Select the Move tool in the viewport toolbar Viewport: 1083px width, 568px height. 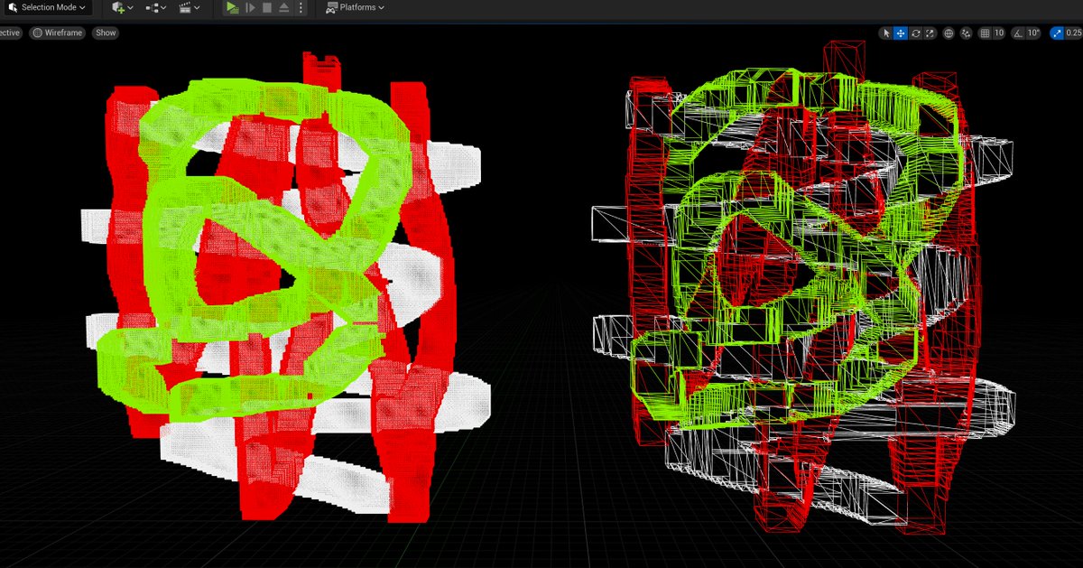pyautogui.click(x=901, y=33)
